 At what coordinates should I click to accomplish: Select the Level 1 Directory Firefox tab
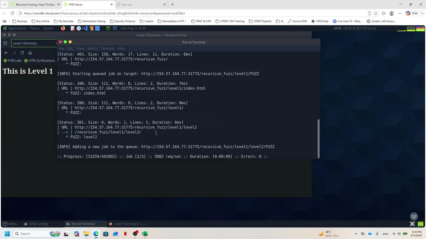coord(33,43)
